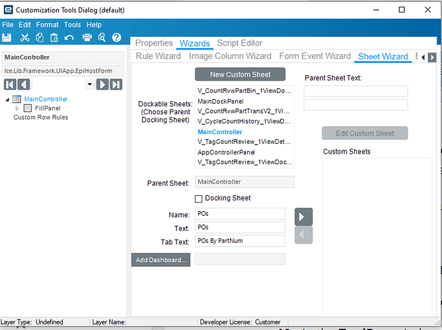Select V_CycleCountHistory_1View in Dockable Sheets list
Screen dimensions: 442x330
244,121
